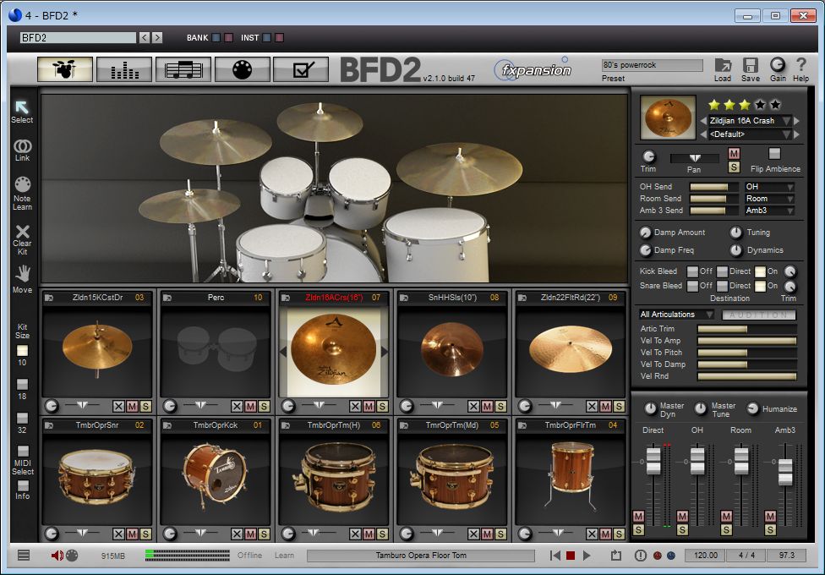825x575 pixels.
Task: Activate the Select arrow tool
Action: [x=22, y=107]
